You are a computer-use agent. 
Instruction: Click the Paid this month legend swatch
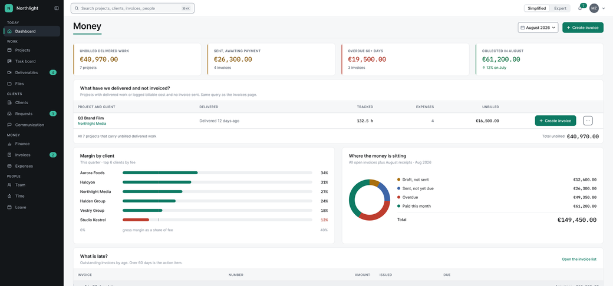399,206
